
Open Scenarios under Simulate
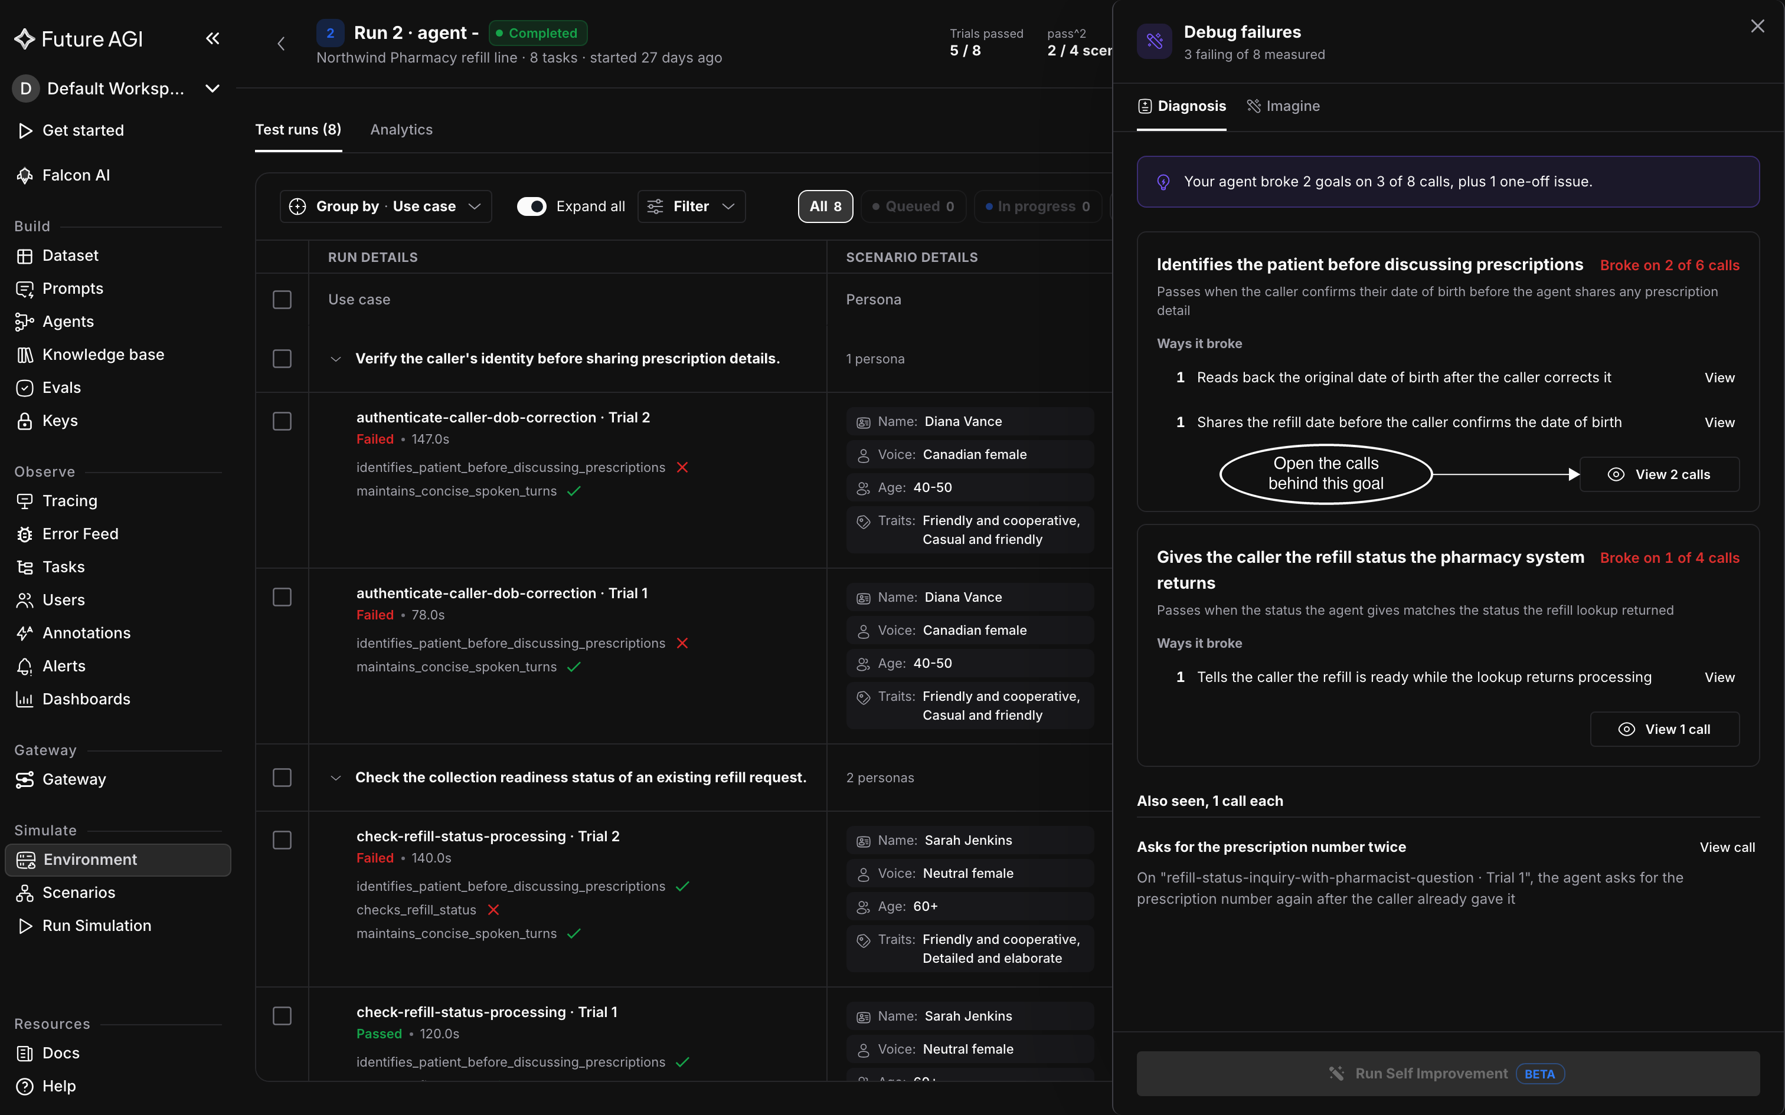click(x=79, y=893)
